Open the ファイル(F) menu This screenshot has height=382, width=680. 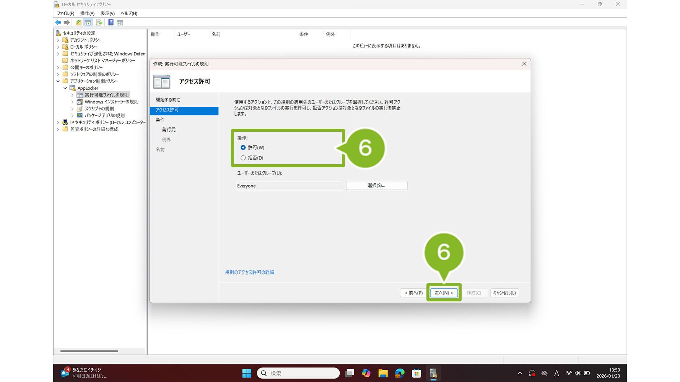tap(65, 13)
